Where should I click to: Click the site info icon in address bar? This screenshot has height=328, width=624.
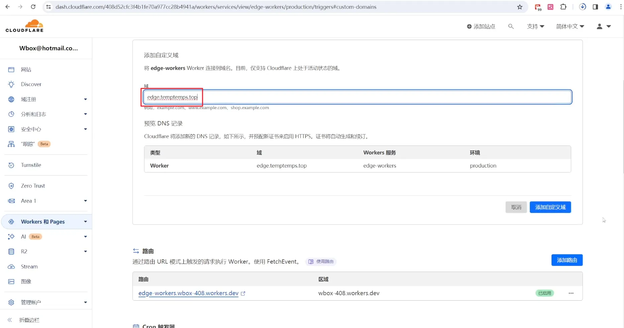(x=49, y=7)
